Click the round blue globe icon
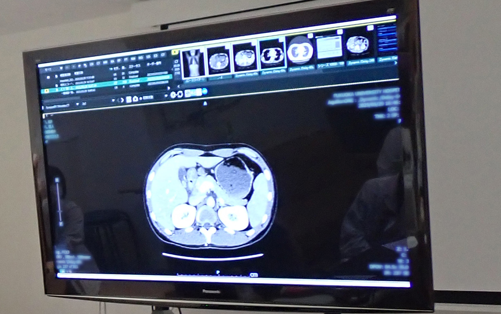501x314 pixels. pyautogui.click(x=204, y=91)
